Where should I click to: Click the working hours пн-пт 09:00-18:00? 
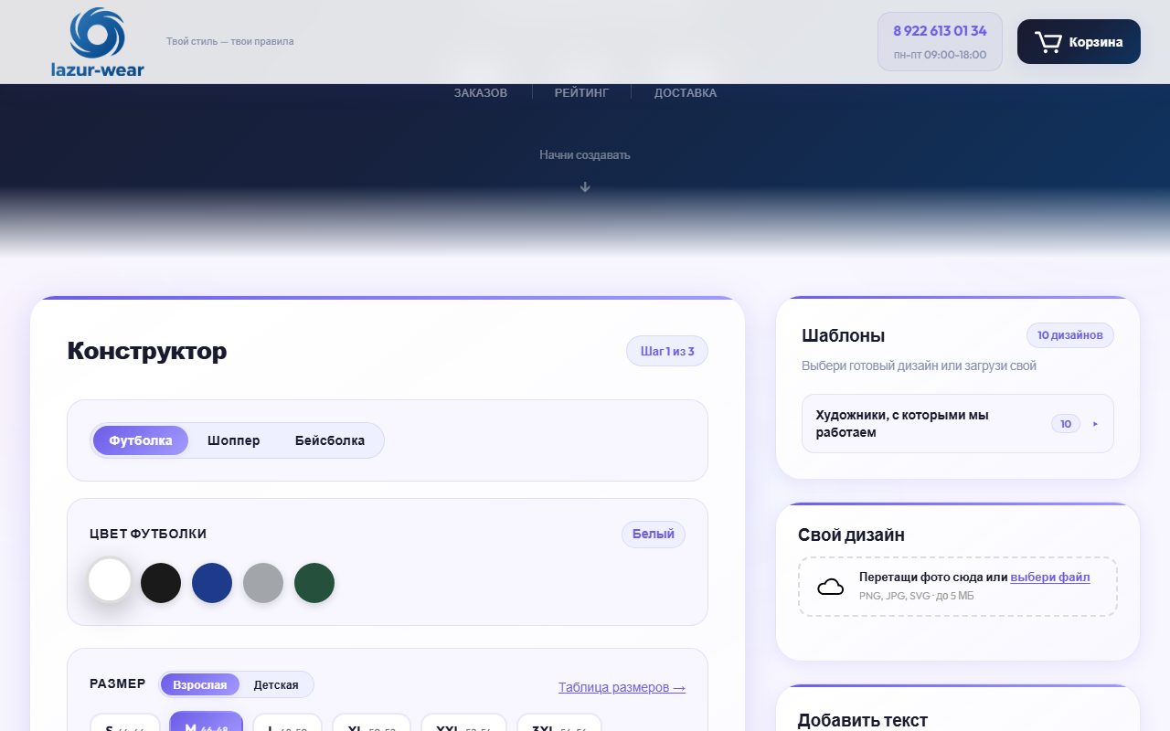click(x=940, y=55)
